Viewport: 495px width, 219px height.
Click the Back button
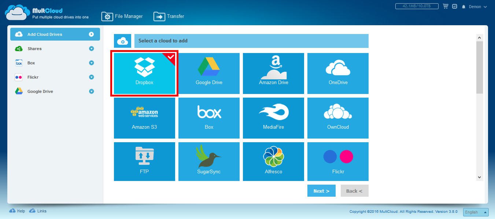tap(354, 191)
